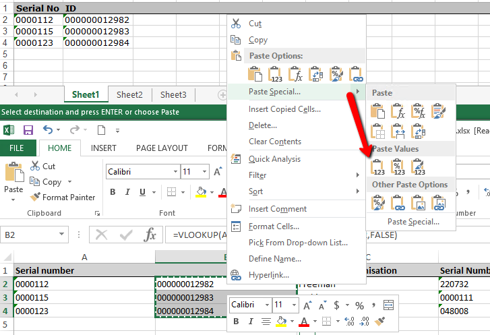Click Format Painter brush in mini toolbar

pos(379,321)
